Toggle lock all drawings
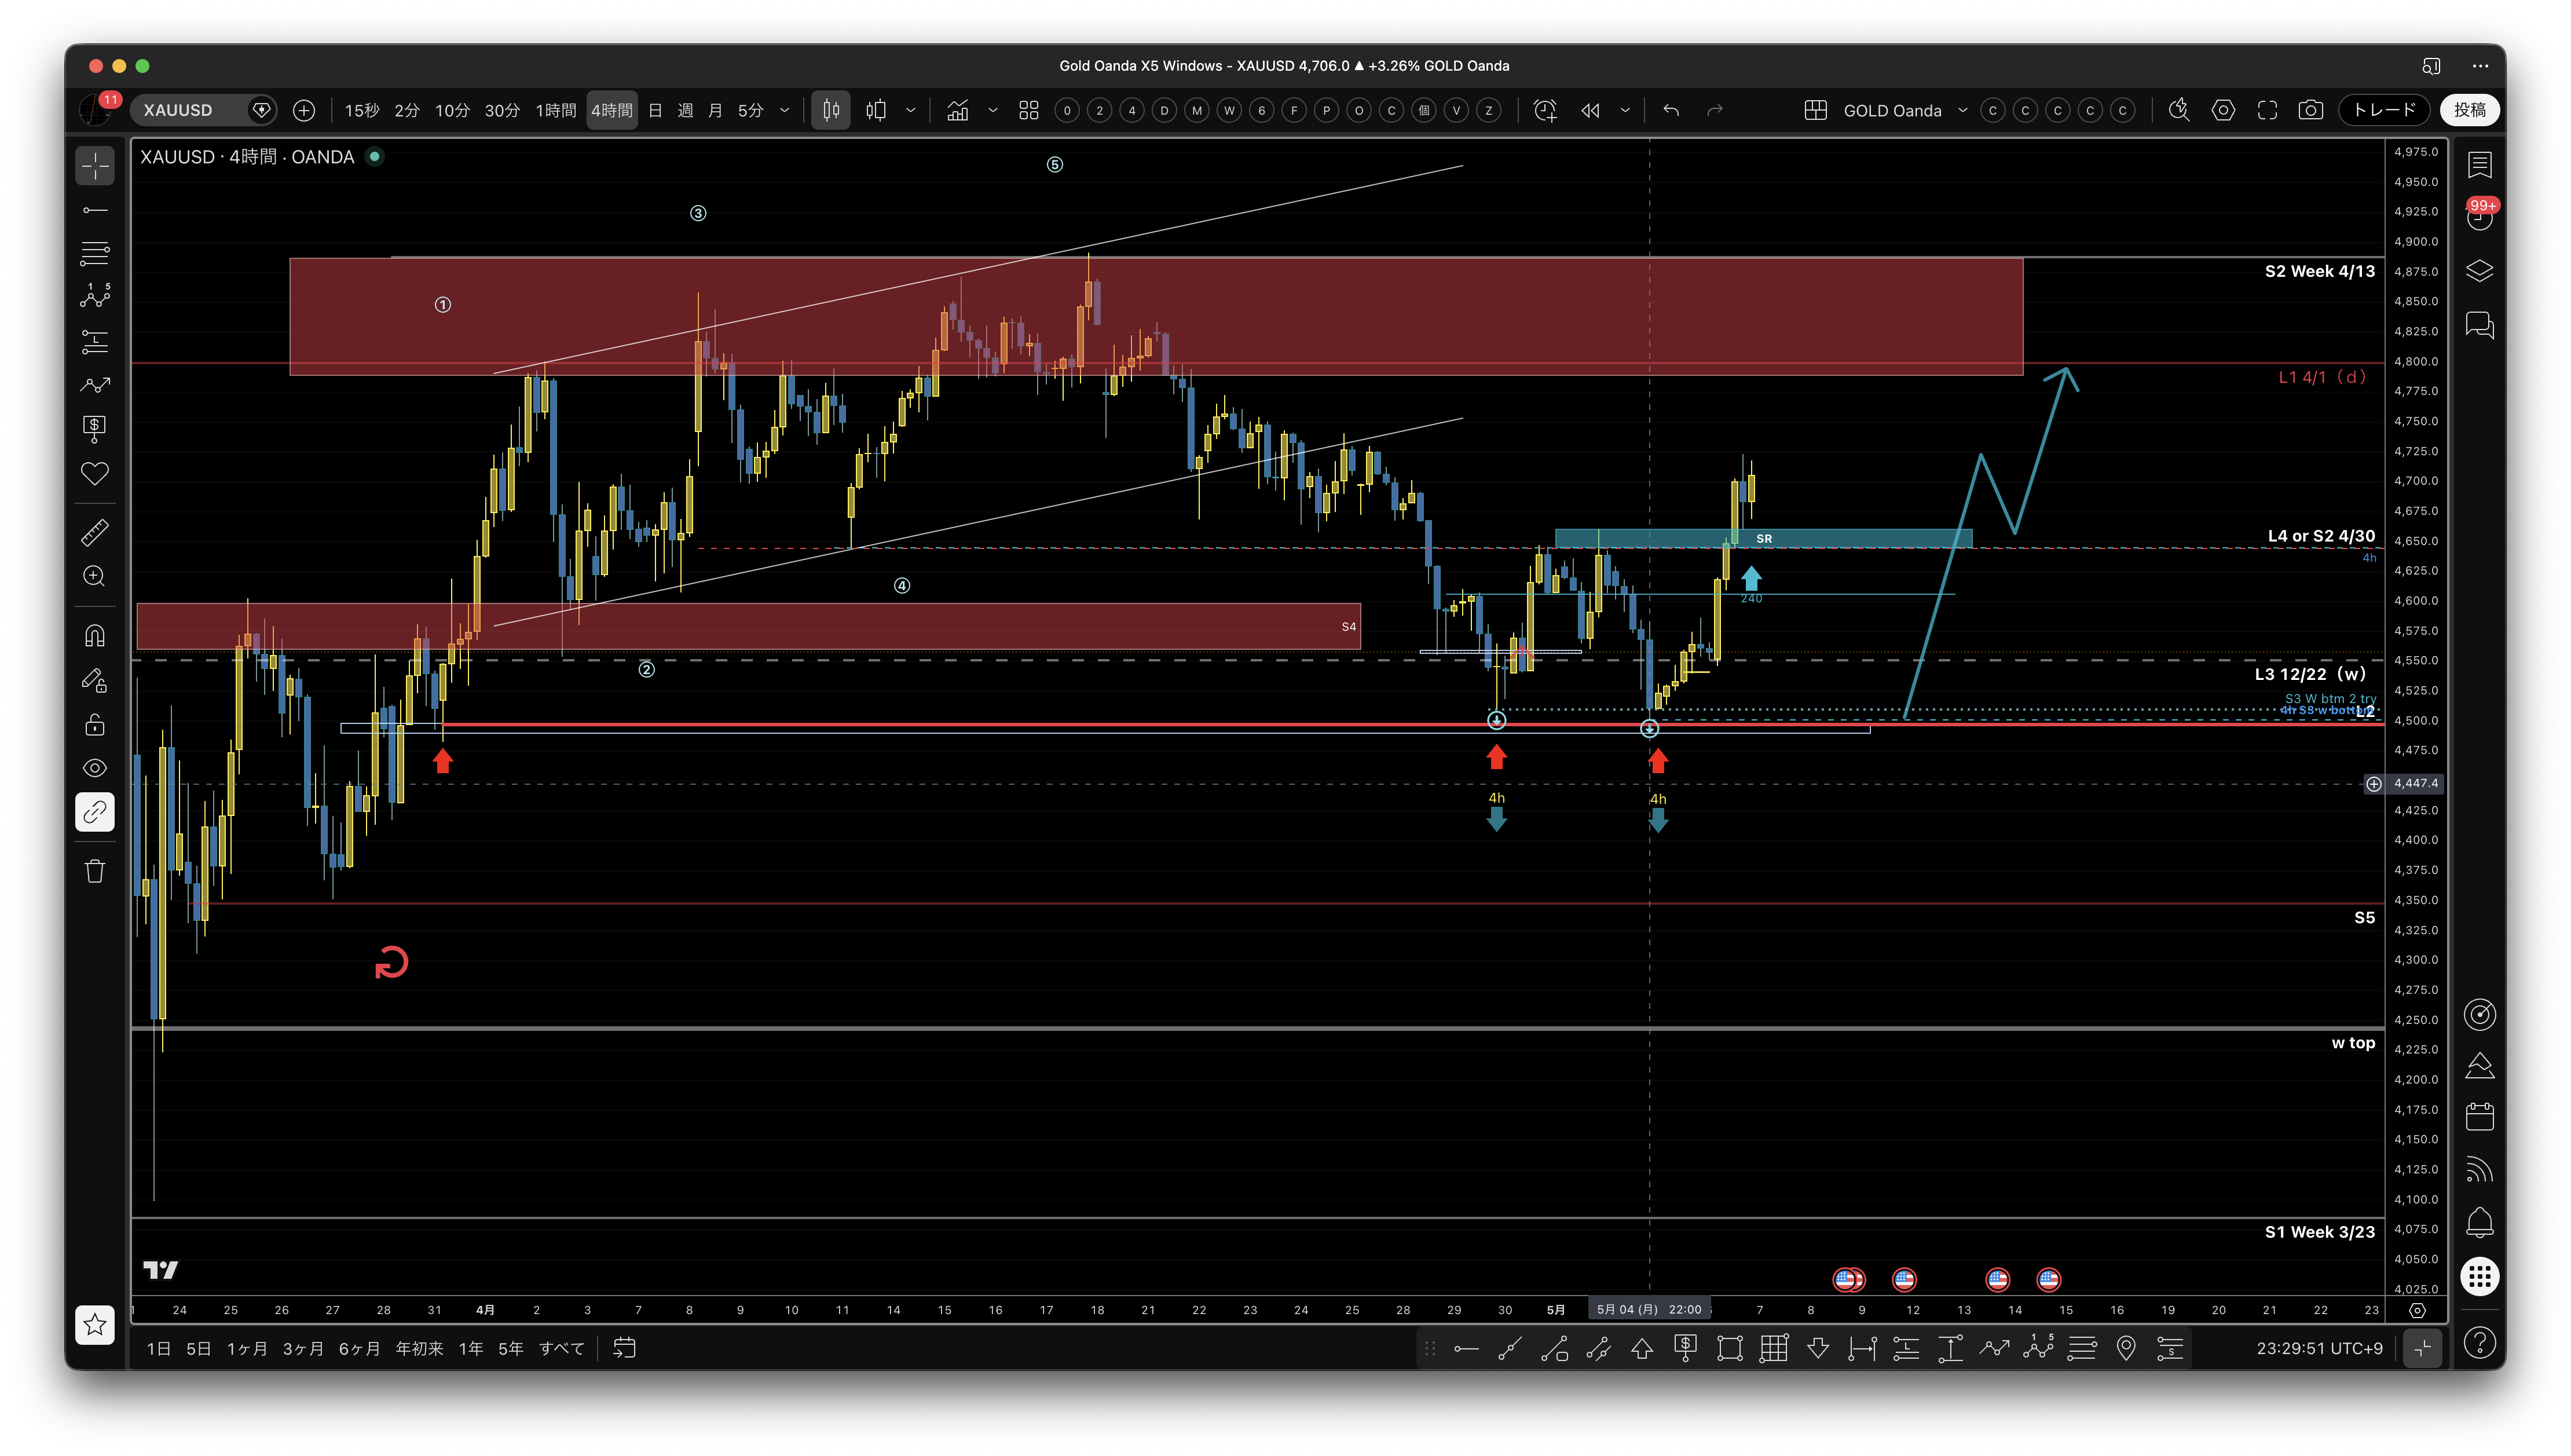 (95, 724)
